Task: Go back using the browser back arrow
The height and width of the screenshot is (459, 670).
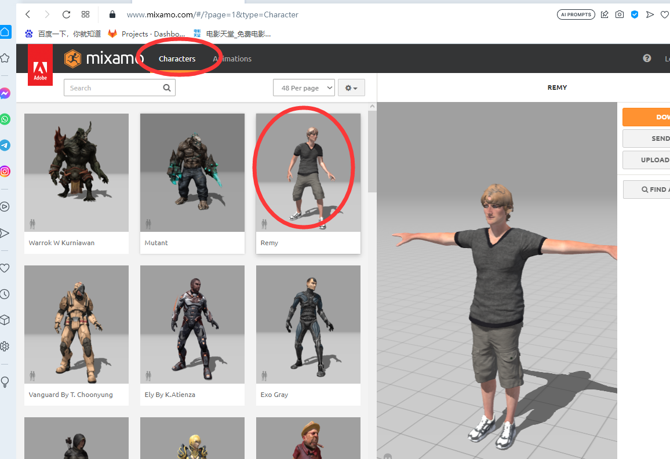Action: (x=28, y=14)
